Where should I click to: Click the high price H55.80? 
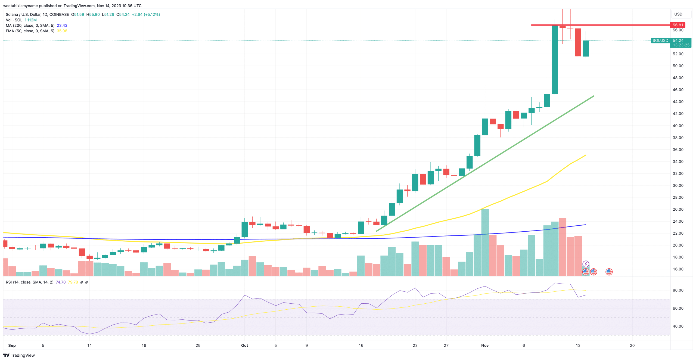(93, 14)
